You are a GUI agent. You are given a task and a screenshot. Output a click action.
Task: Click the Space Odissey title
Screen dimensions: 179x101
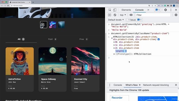[x=48, y=79]
